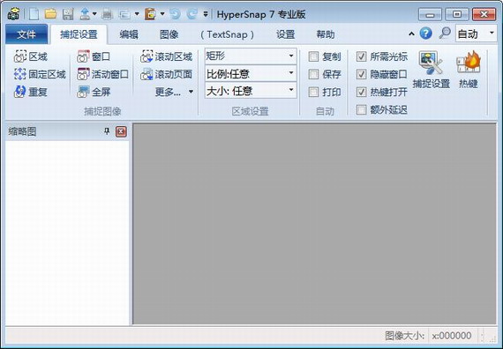Expand the paste icon's dropdown arrow
Screen dimensions: 503x349
tap(162, 14)
